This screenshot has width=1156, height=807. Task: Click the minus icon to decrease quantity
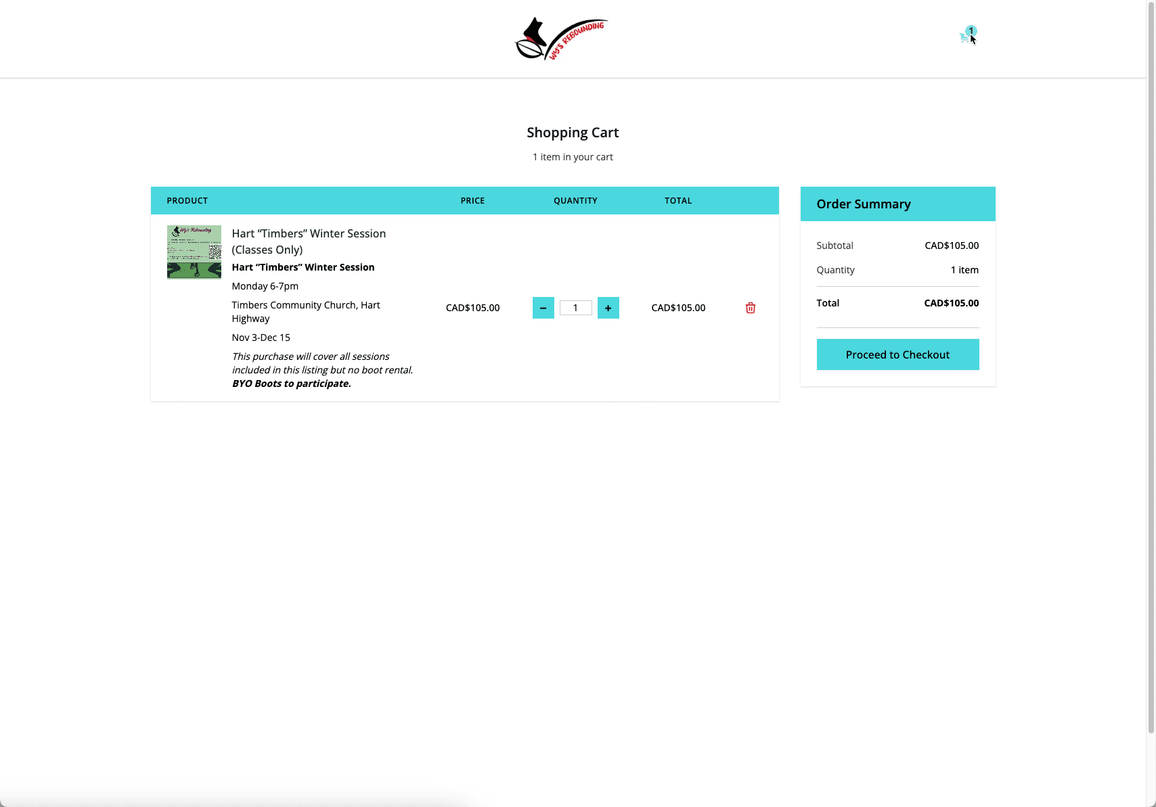[x=543, y=308]
